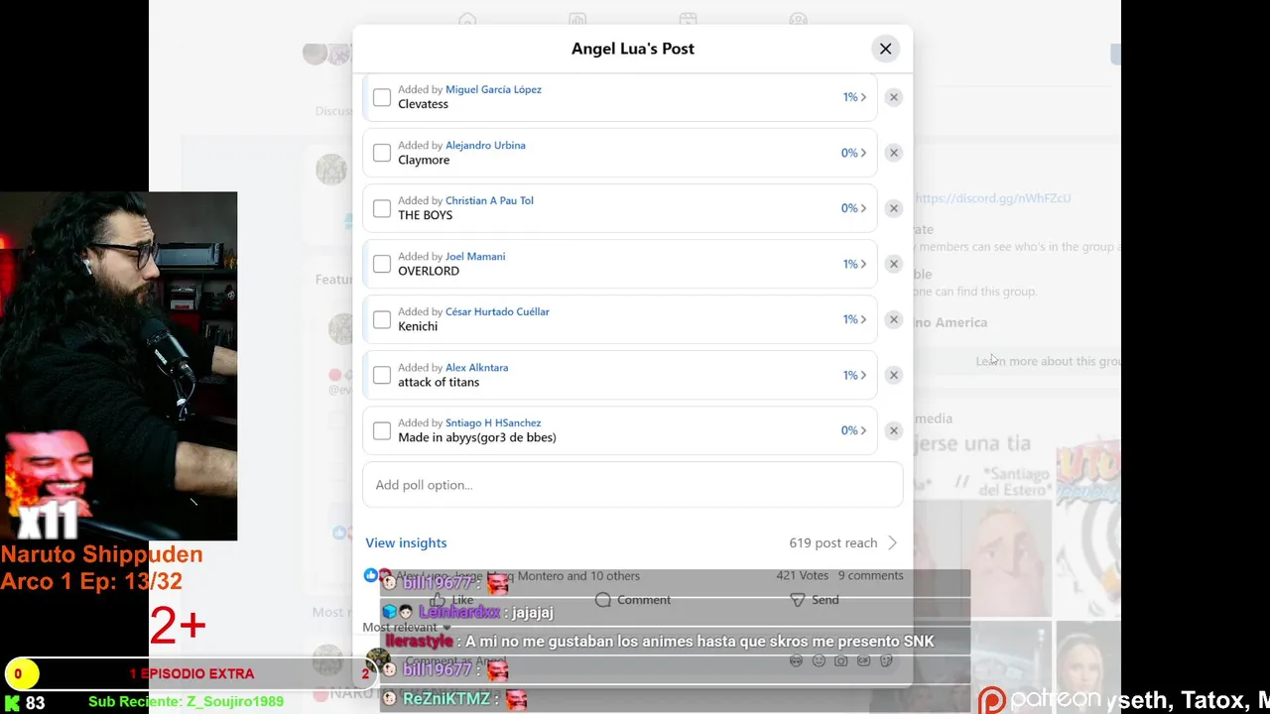
Task: Click the Send button on post
Action: 815,600
